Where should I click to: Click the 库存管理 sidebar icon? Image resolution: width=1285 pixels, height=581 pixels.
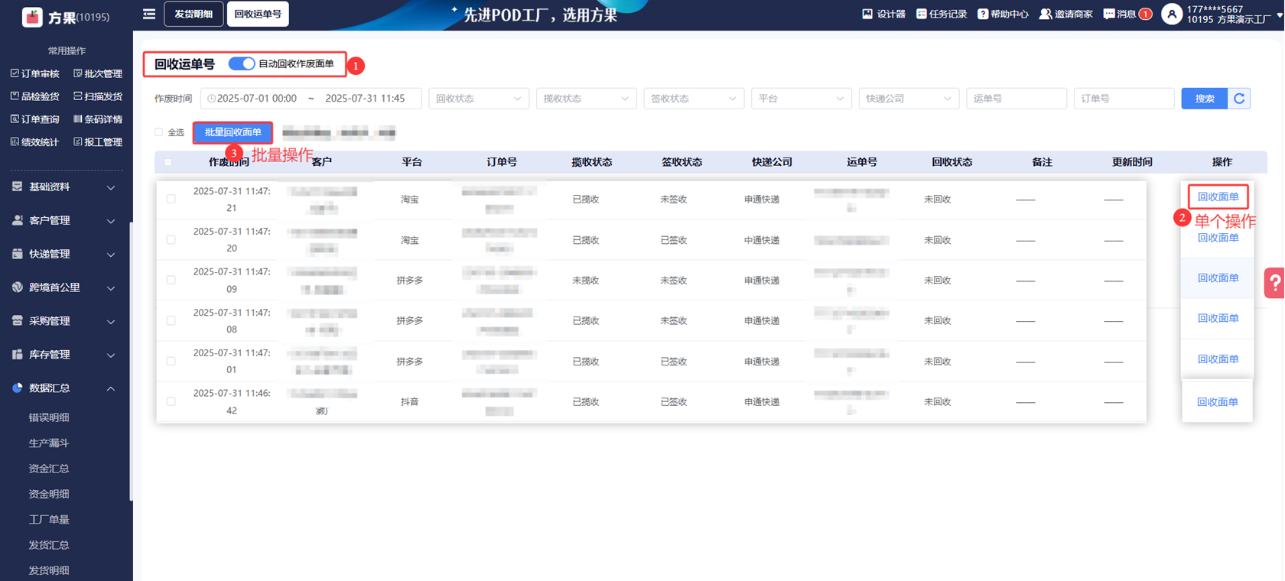[x=18, y=355]
